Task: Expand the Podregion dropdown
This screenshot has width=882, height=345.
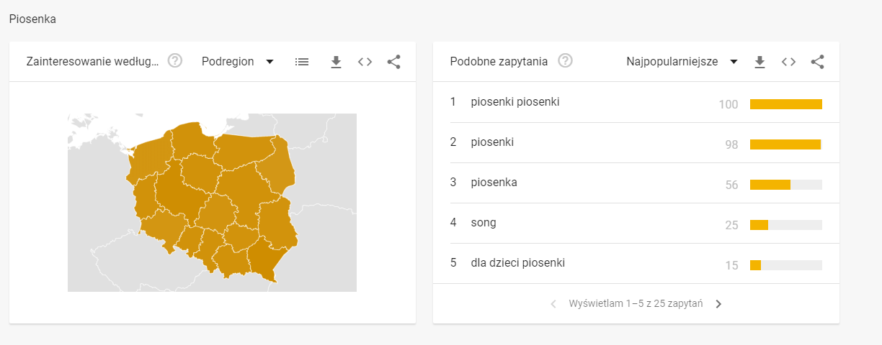Action: [x=238, y=62]
